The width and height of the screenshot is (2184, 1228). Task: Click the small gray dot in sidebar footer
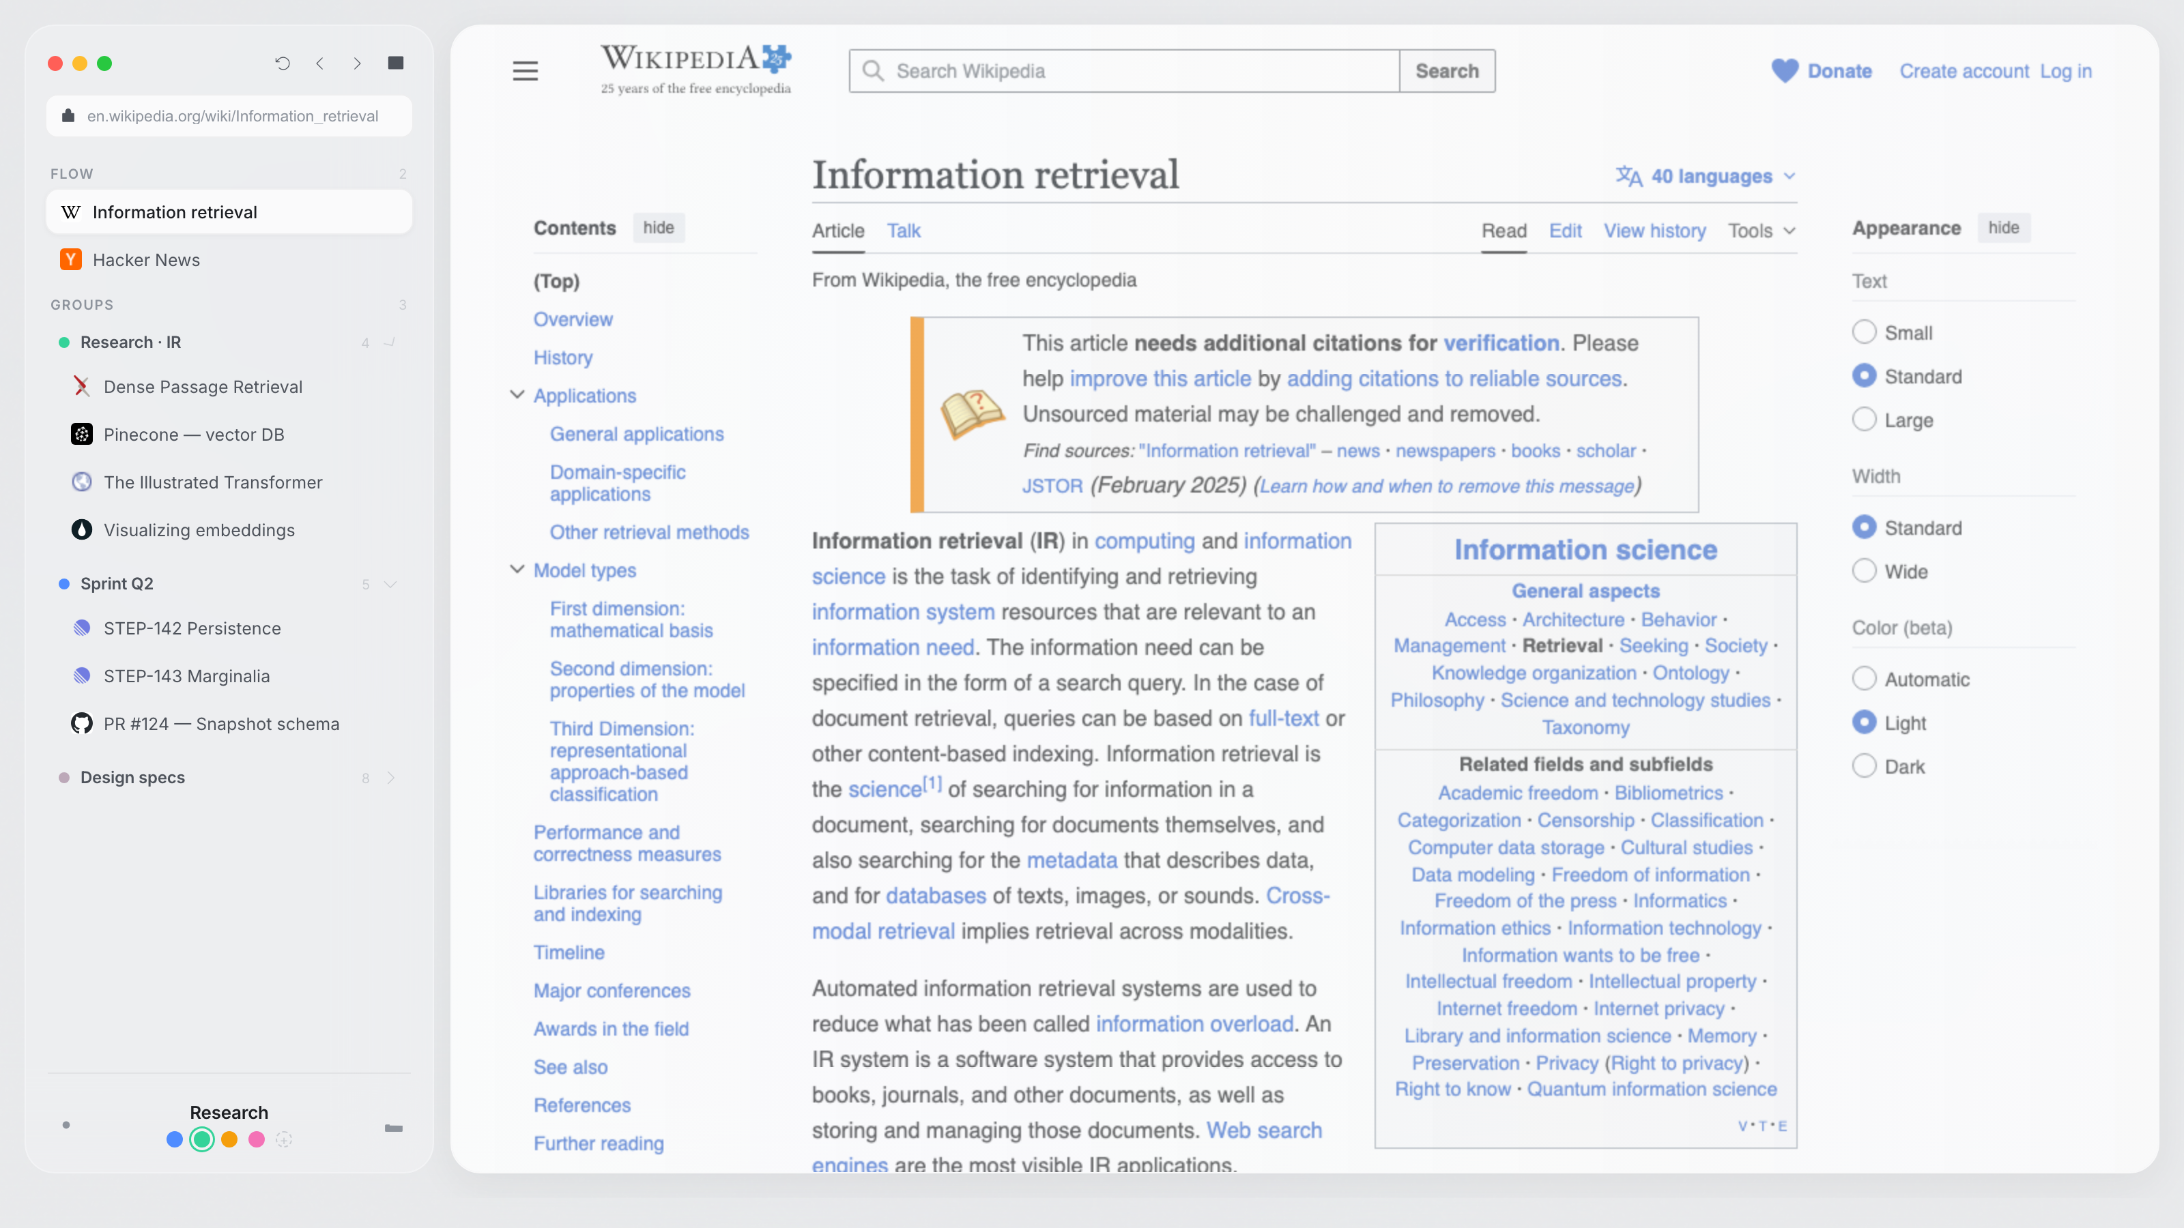[x=66, y=1126]
